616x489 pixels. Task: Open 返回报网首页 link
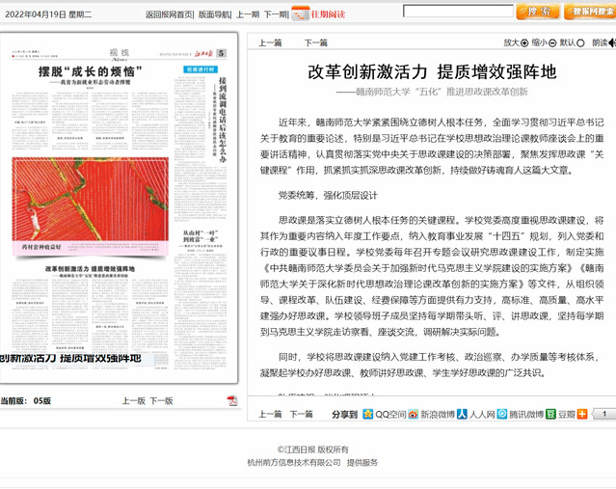click(169, 14)
